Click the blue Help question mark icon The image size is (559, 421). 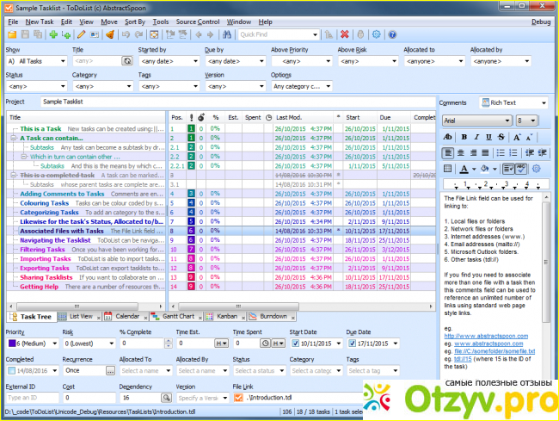click(x=392, y=34)
